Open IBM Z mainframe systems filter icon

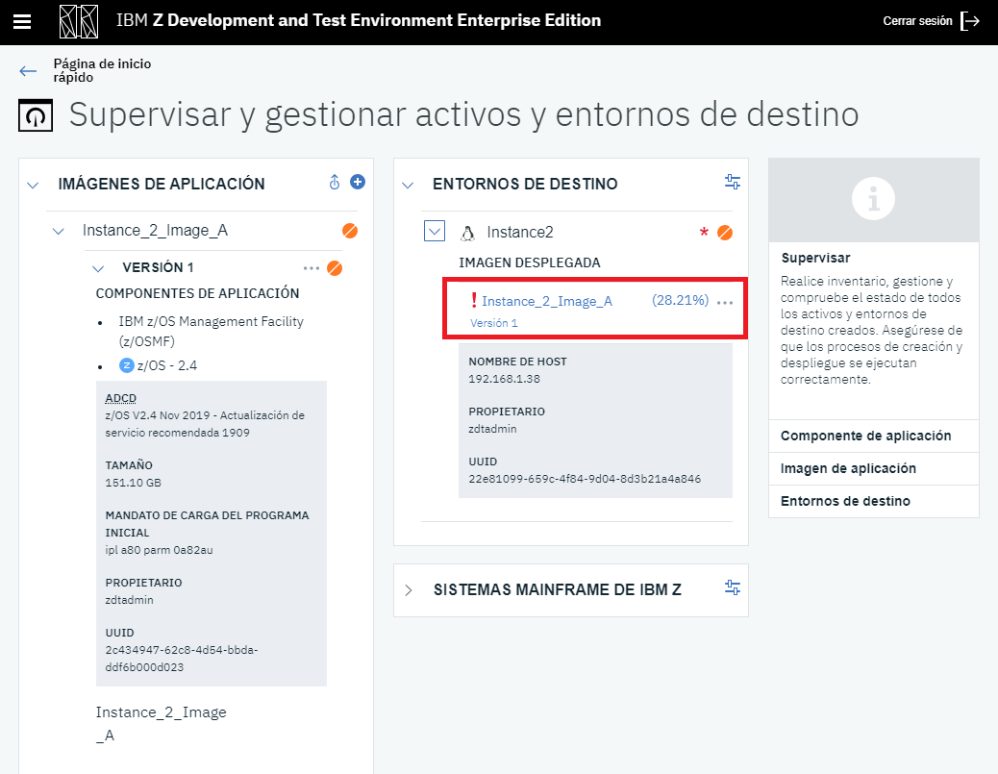733,587
